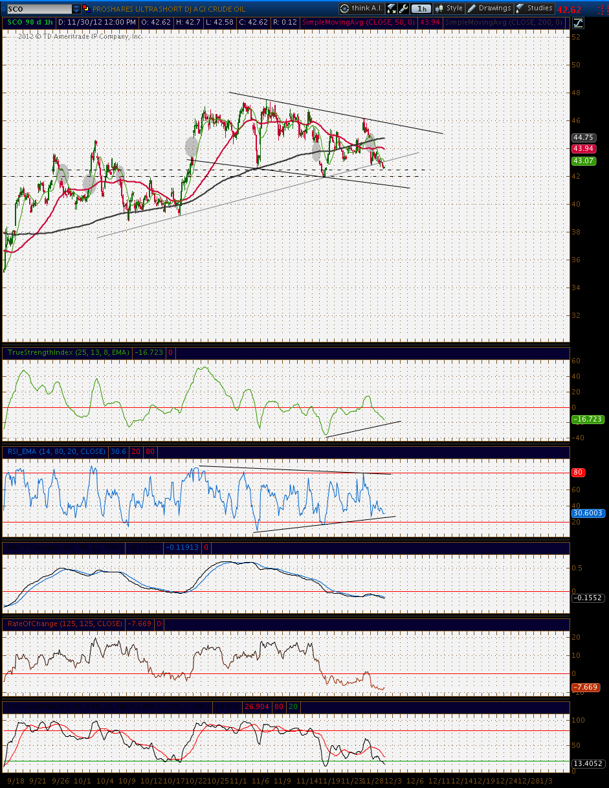Click the red 43.94 price bubble
The height and width of the screenshot is (788, 609).
[x=584, y=149]
